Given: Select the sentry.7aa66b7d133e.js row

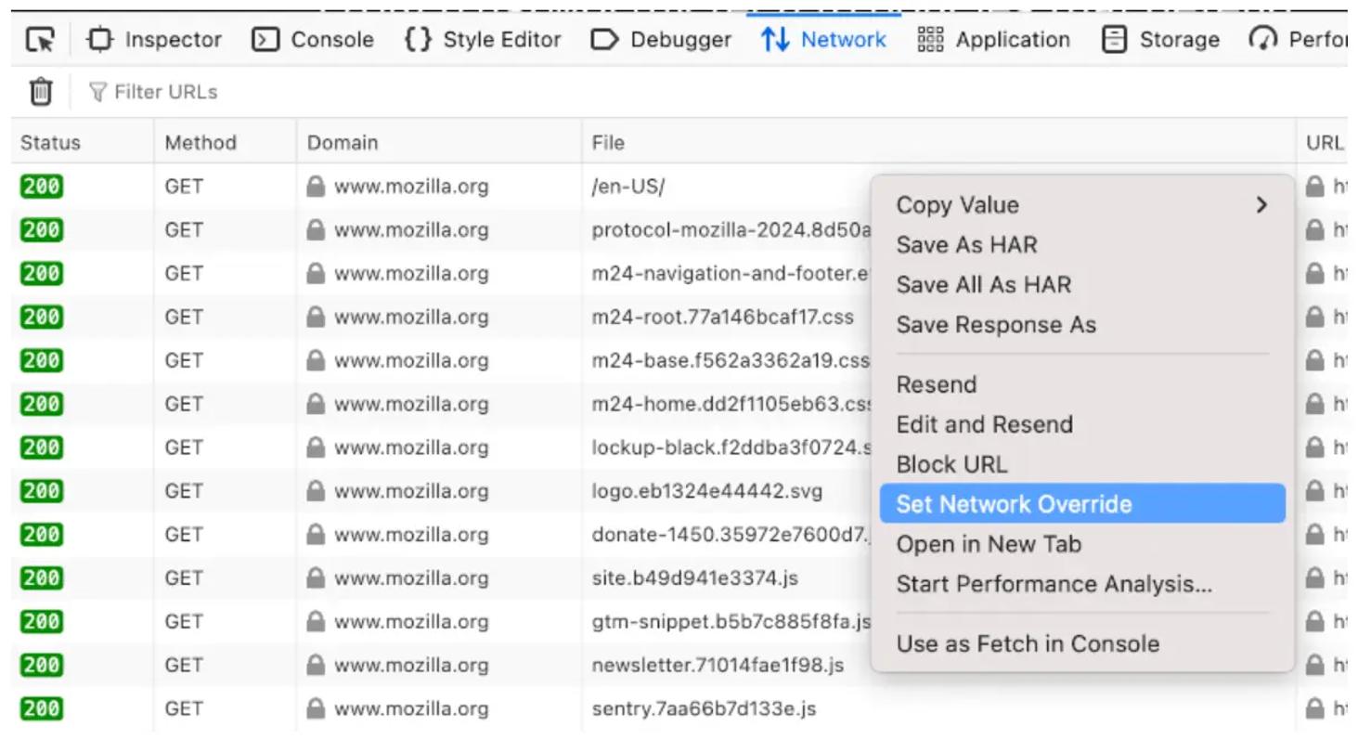Looking at the screenshot, I should (704, 710).
